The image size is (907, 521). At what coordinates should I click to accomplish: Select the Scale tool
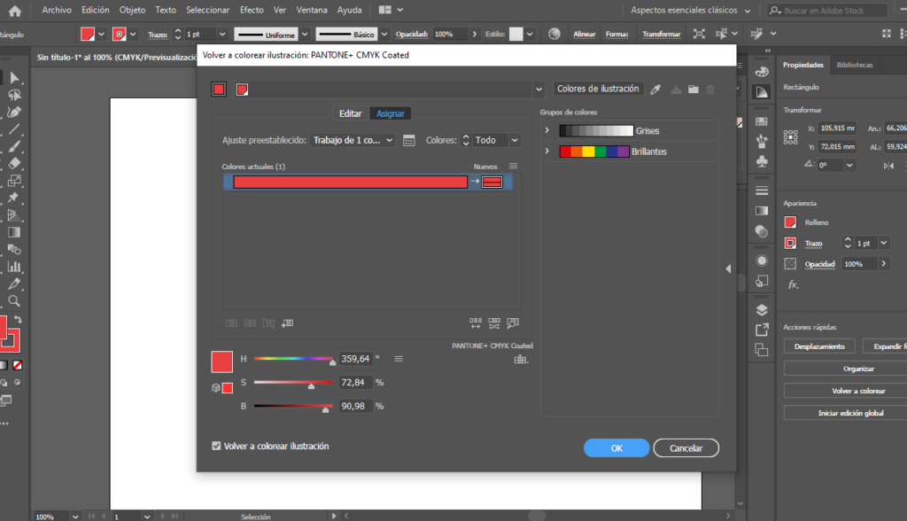click(14, 181)
